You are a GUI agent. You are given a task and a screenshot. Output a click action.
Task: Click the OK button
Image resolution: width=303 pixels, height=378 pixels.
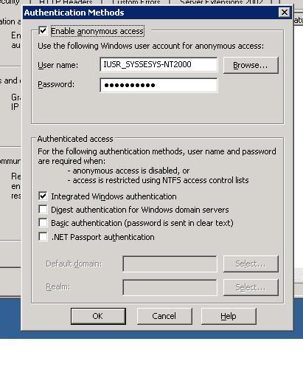98,316
